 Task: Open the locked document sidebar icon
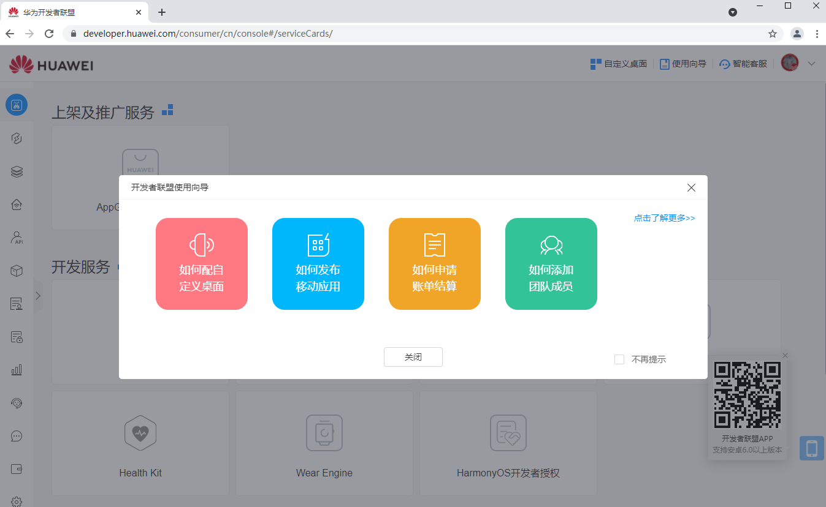(17, 337)
